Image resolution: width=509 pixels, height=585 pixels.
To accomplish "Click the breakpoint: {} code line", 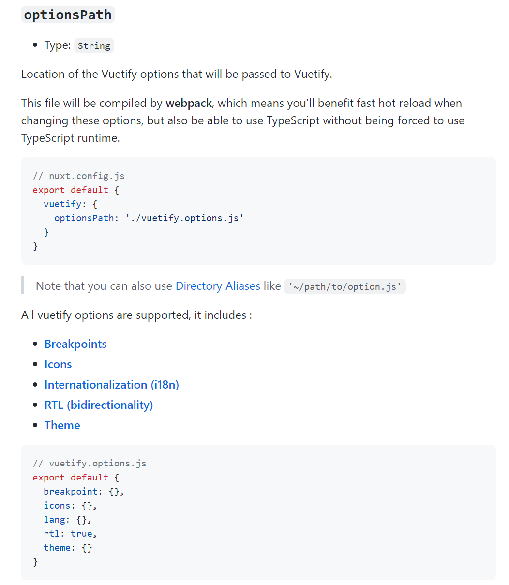I will point(84,491).
